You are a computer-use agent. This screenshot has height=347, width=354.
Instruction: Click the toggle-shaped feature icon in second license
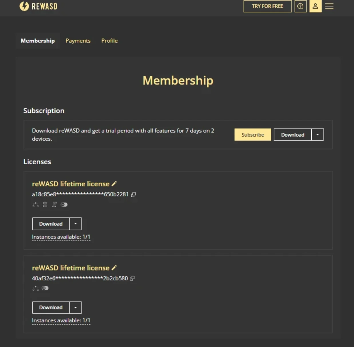[x=45, y=288]
